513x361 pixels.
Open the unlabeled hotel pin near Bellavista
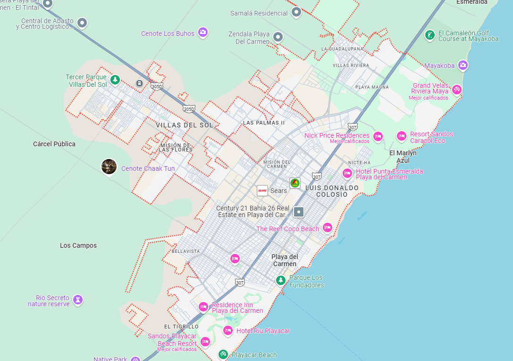click(x=235, y=259)
